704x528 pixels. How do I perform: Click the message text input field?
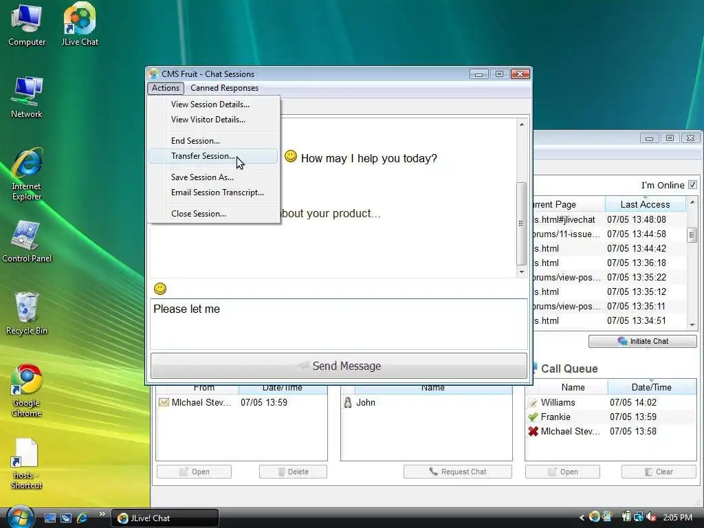coord(339,324)
